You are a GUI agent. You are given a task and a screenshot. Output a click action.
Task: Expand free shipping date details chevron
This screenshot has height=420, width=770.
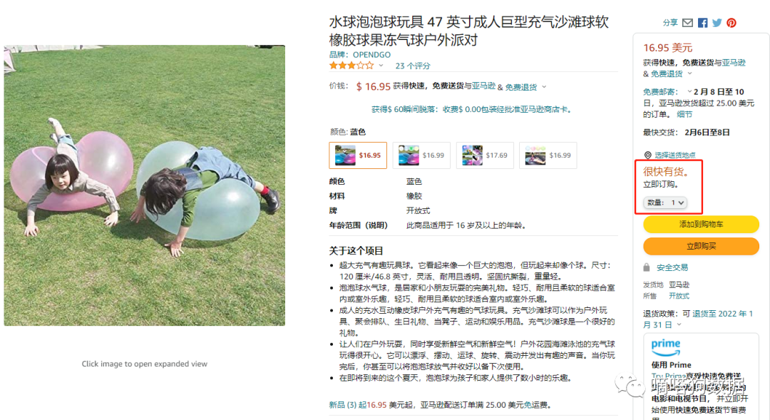pos(689,91)
